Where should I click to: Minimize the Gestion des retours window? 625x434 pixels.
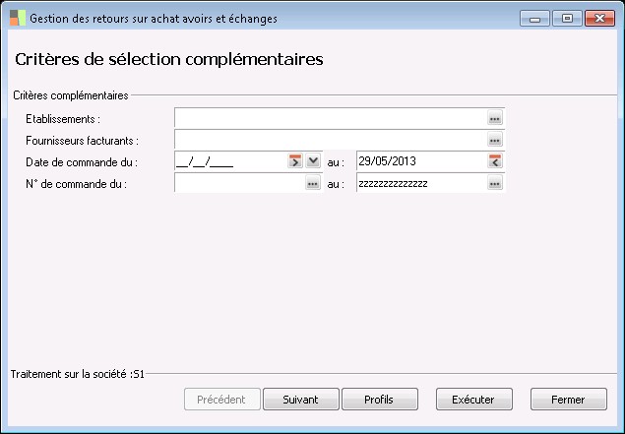pyautogui.click(x=535, y=18)
